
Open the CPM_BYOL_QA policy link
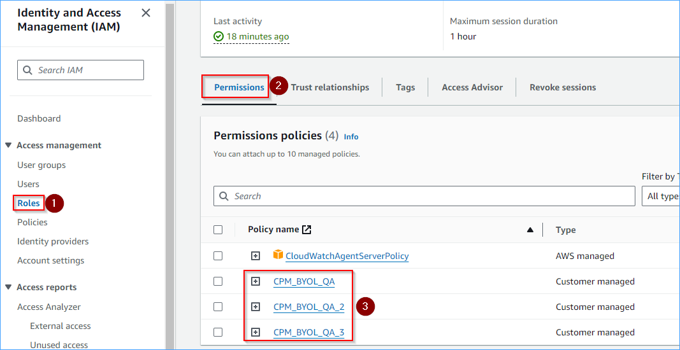pyautogui.click(x=304, y=281)
